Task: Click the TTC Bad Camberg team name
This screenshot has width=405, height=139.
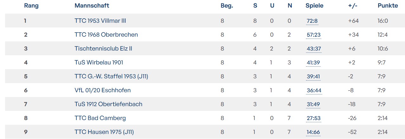Action: (x=100, y=118)
